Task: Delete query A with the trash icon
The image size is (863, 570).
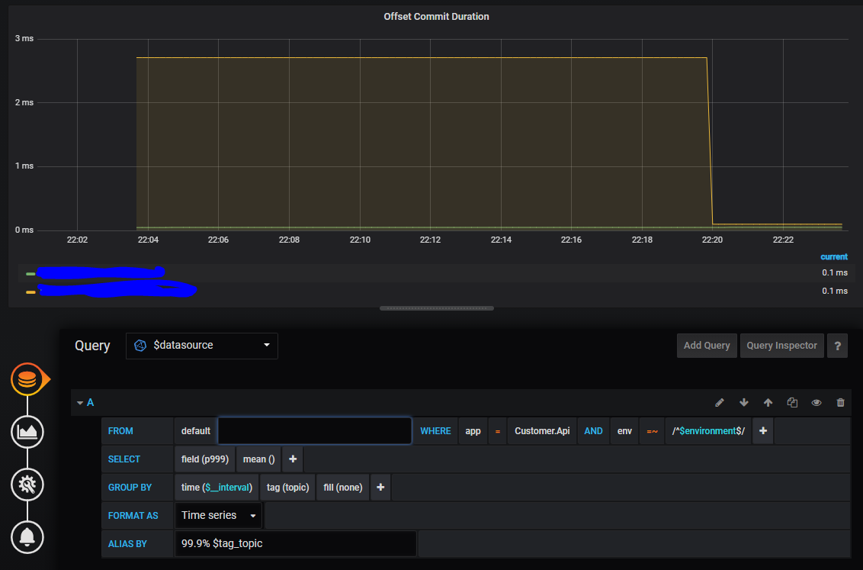Action: (x=840, y=402)
